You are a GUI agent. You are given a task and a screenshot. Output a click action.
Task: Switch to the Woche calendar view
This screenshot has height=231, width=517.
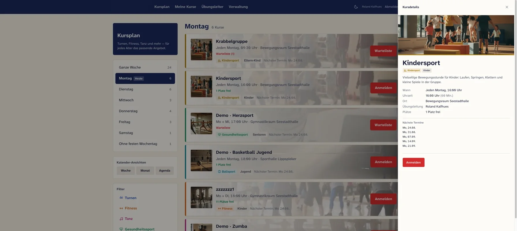point(126,171)
